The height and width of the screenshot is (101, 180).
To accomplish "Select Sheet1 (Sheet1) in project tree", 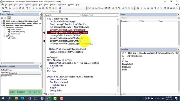I will [x=16, y=30].
